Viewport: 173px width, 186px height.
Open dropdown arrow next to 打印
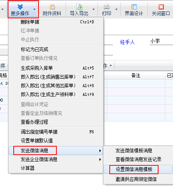click(x=116, y=9)
